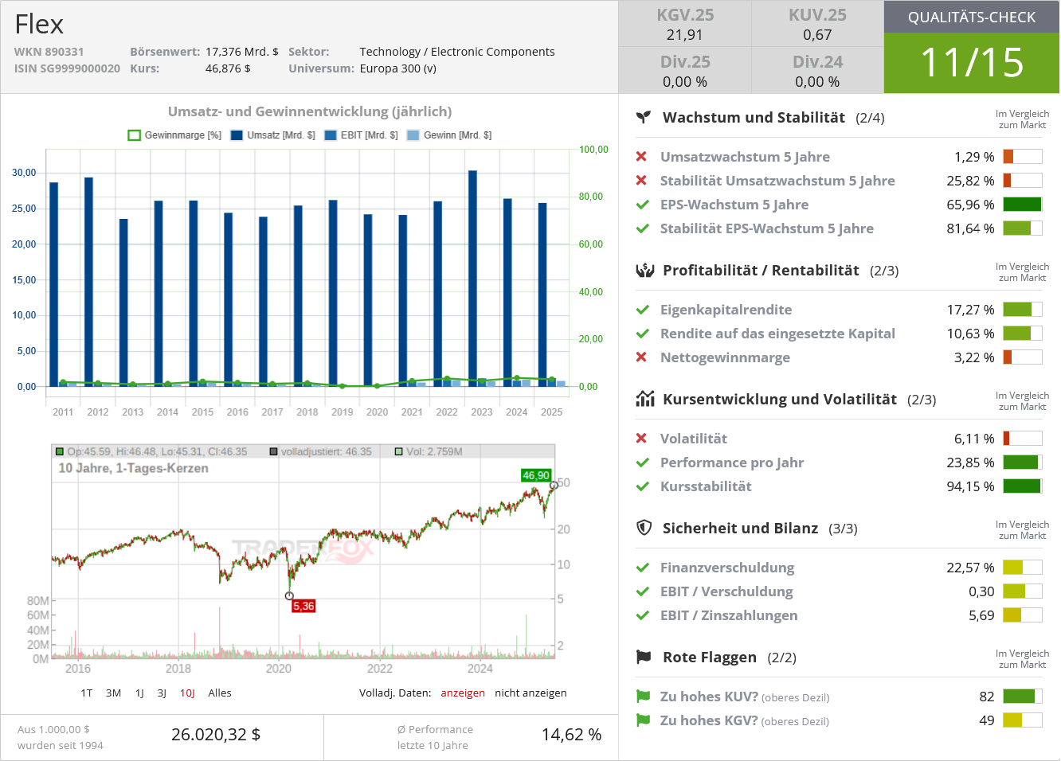
Task: Click the red cross beside Nettogewinnmarge
Action: tap(641, 357)
